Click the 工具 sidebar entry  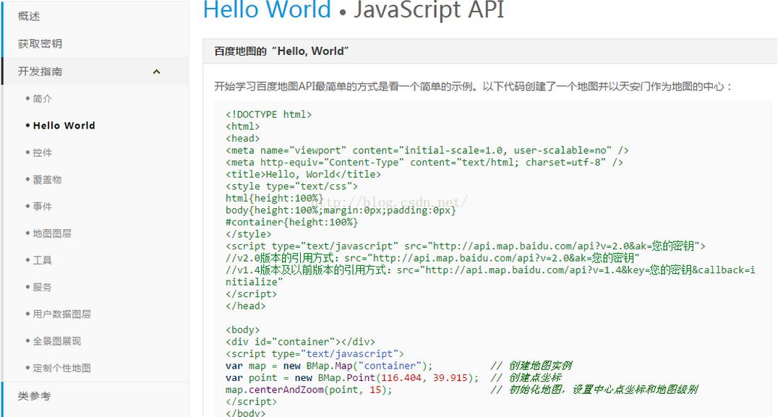[41, 260]
